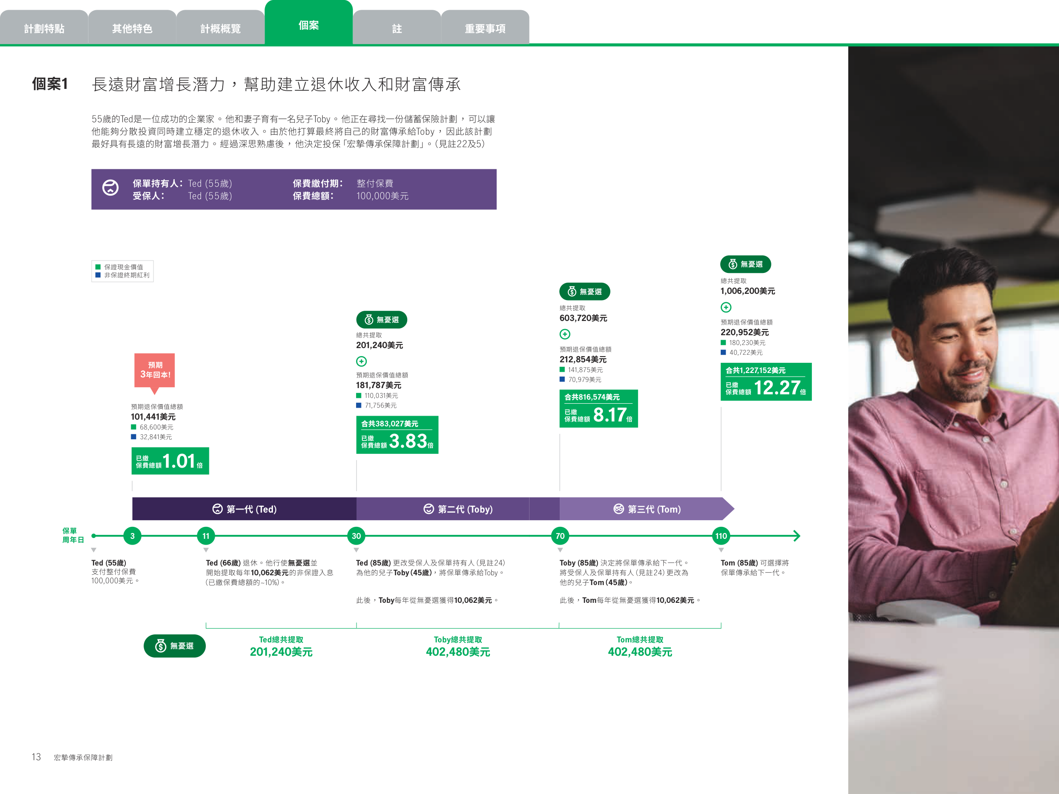Image resolution: width=1059 pixels, height=794 pixels.
Task: Click the 第二代 (Toby) face icon
Action: pyautogui.click(x=429, y=509)
